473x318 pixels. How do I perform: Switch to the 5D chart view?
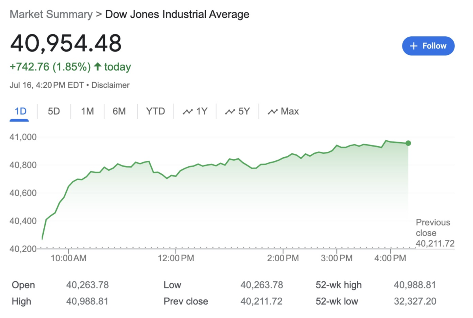[x=54, y=111]
